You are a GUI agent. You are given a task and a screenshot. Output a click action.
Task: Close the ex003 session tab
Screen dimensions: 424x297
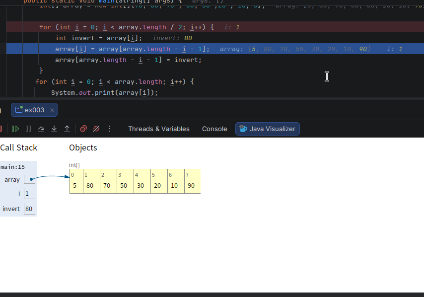[52, 110]
